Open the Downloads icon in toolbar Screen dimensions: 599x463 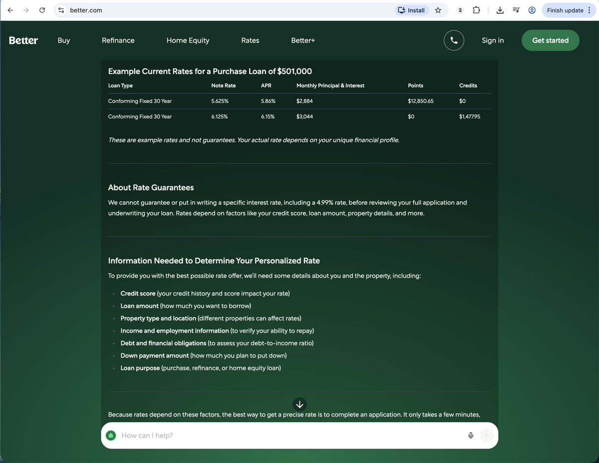click(x=500, y=10)
